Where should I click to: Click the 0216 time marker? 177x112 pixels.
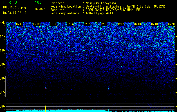coord(104,24)
